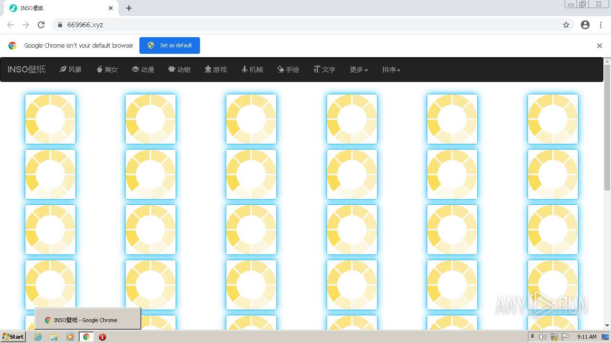Image resolution: width=611 pixels, height=343 pixels.
Task: Click red Opera icon in taskbar
Action: (102, 337)
